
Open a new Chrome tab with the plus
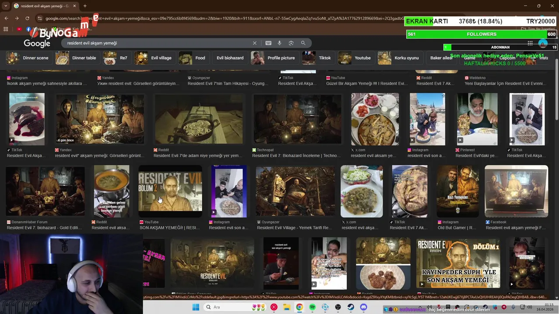pos(85,6)
